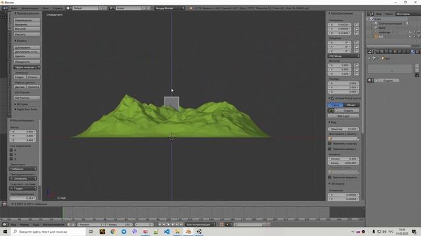The image size is (421, 236).
Task: Open the Render Layers properties tab icon
Action: point(382,51)
